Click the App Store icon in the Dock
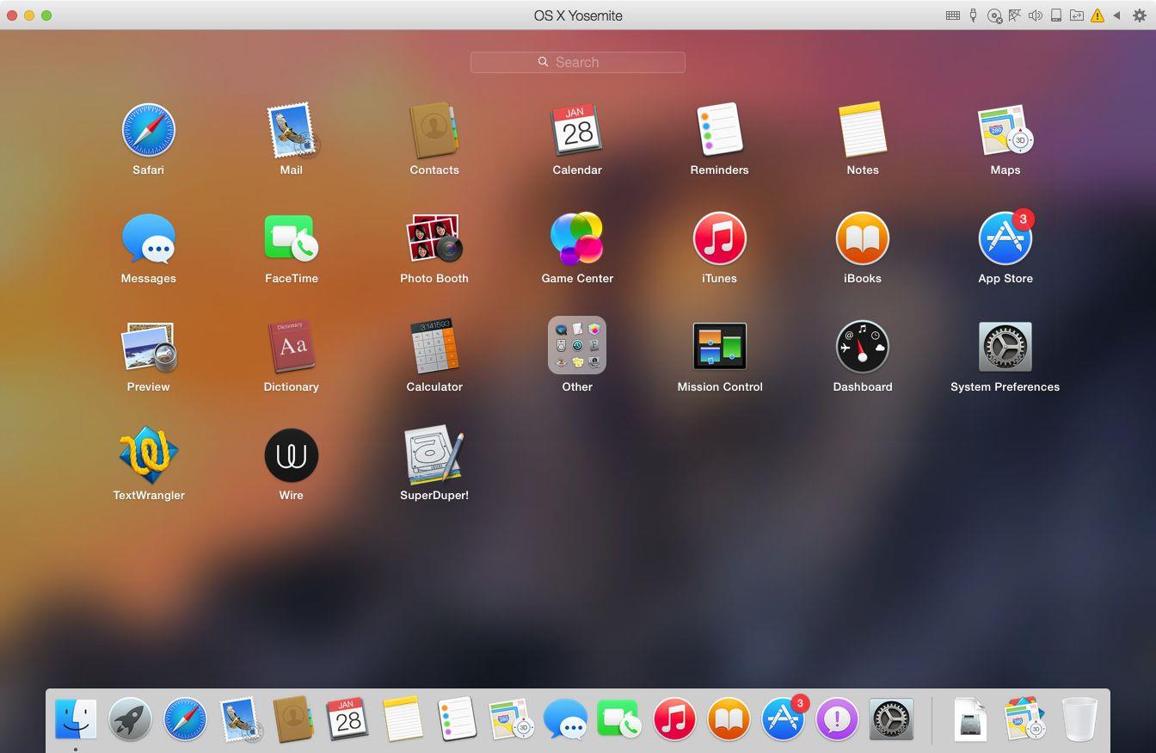The image size is (1156, 753). [783, 719]
